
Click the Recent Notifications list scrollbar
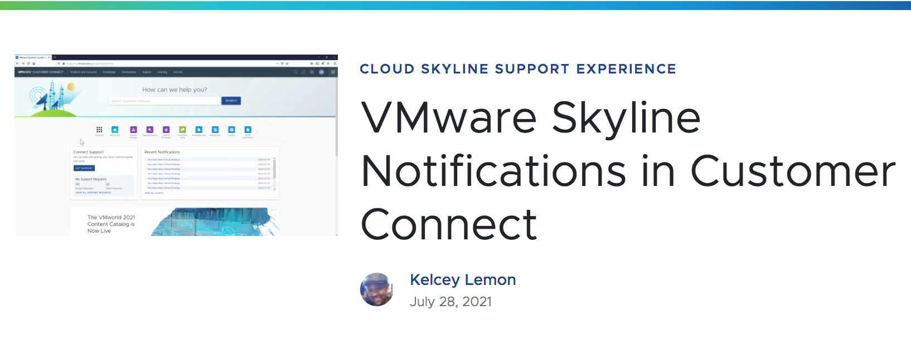[x=274, y=170]
